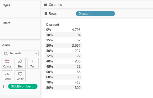Screen dimensions: 153x98
Task: Open the Text marks card
Action: 33,63
